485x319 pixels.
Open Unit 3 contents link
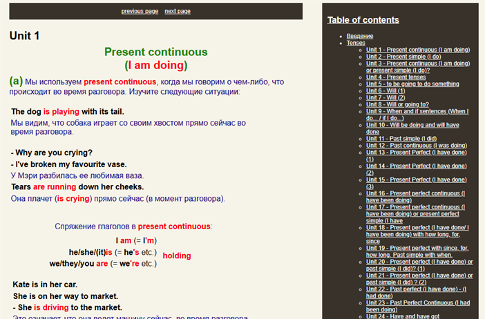click(x=418, y=67)
